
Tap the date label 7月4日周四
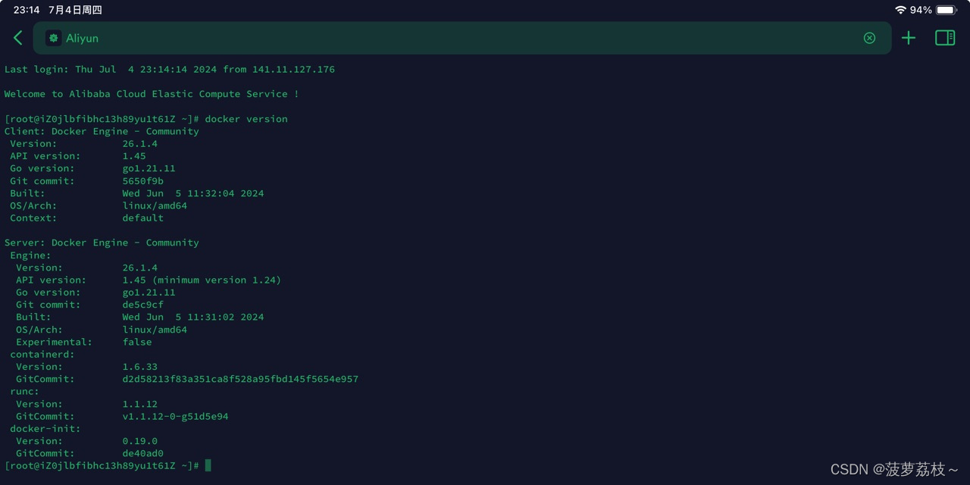tap(76, 10)
